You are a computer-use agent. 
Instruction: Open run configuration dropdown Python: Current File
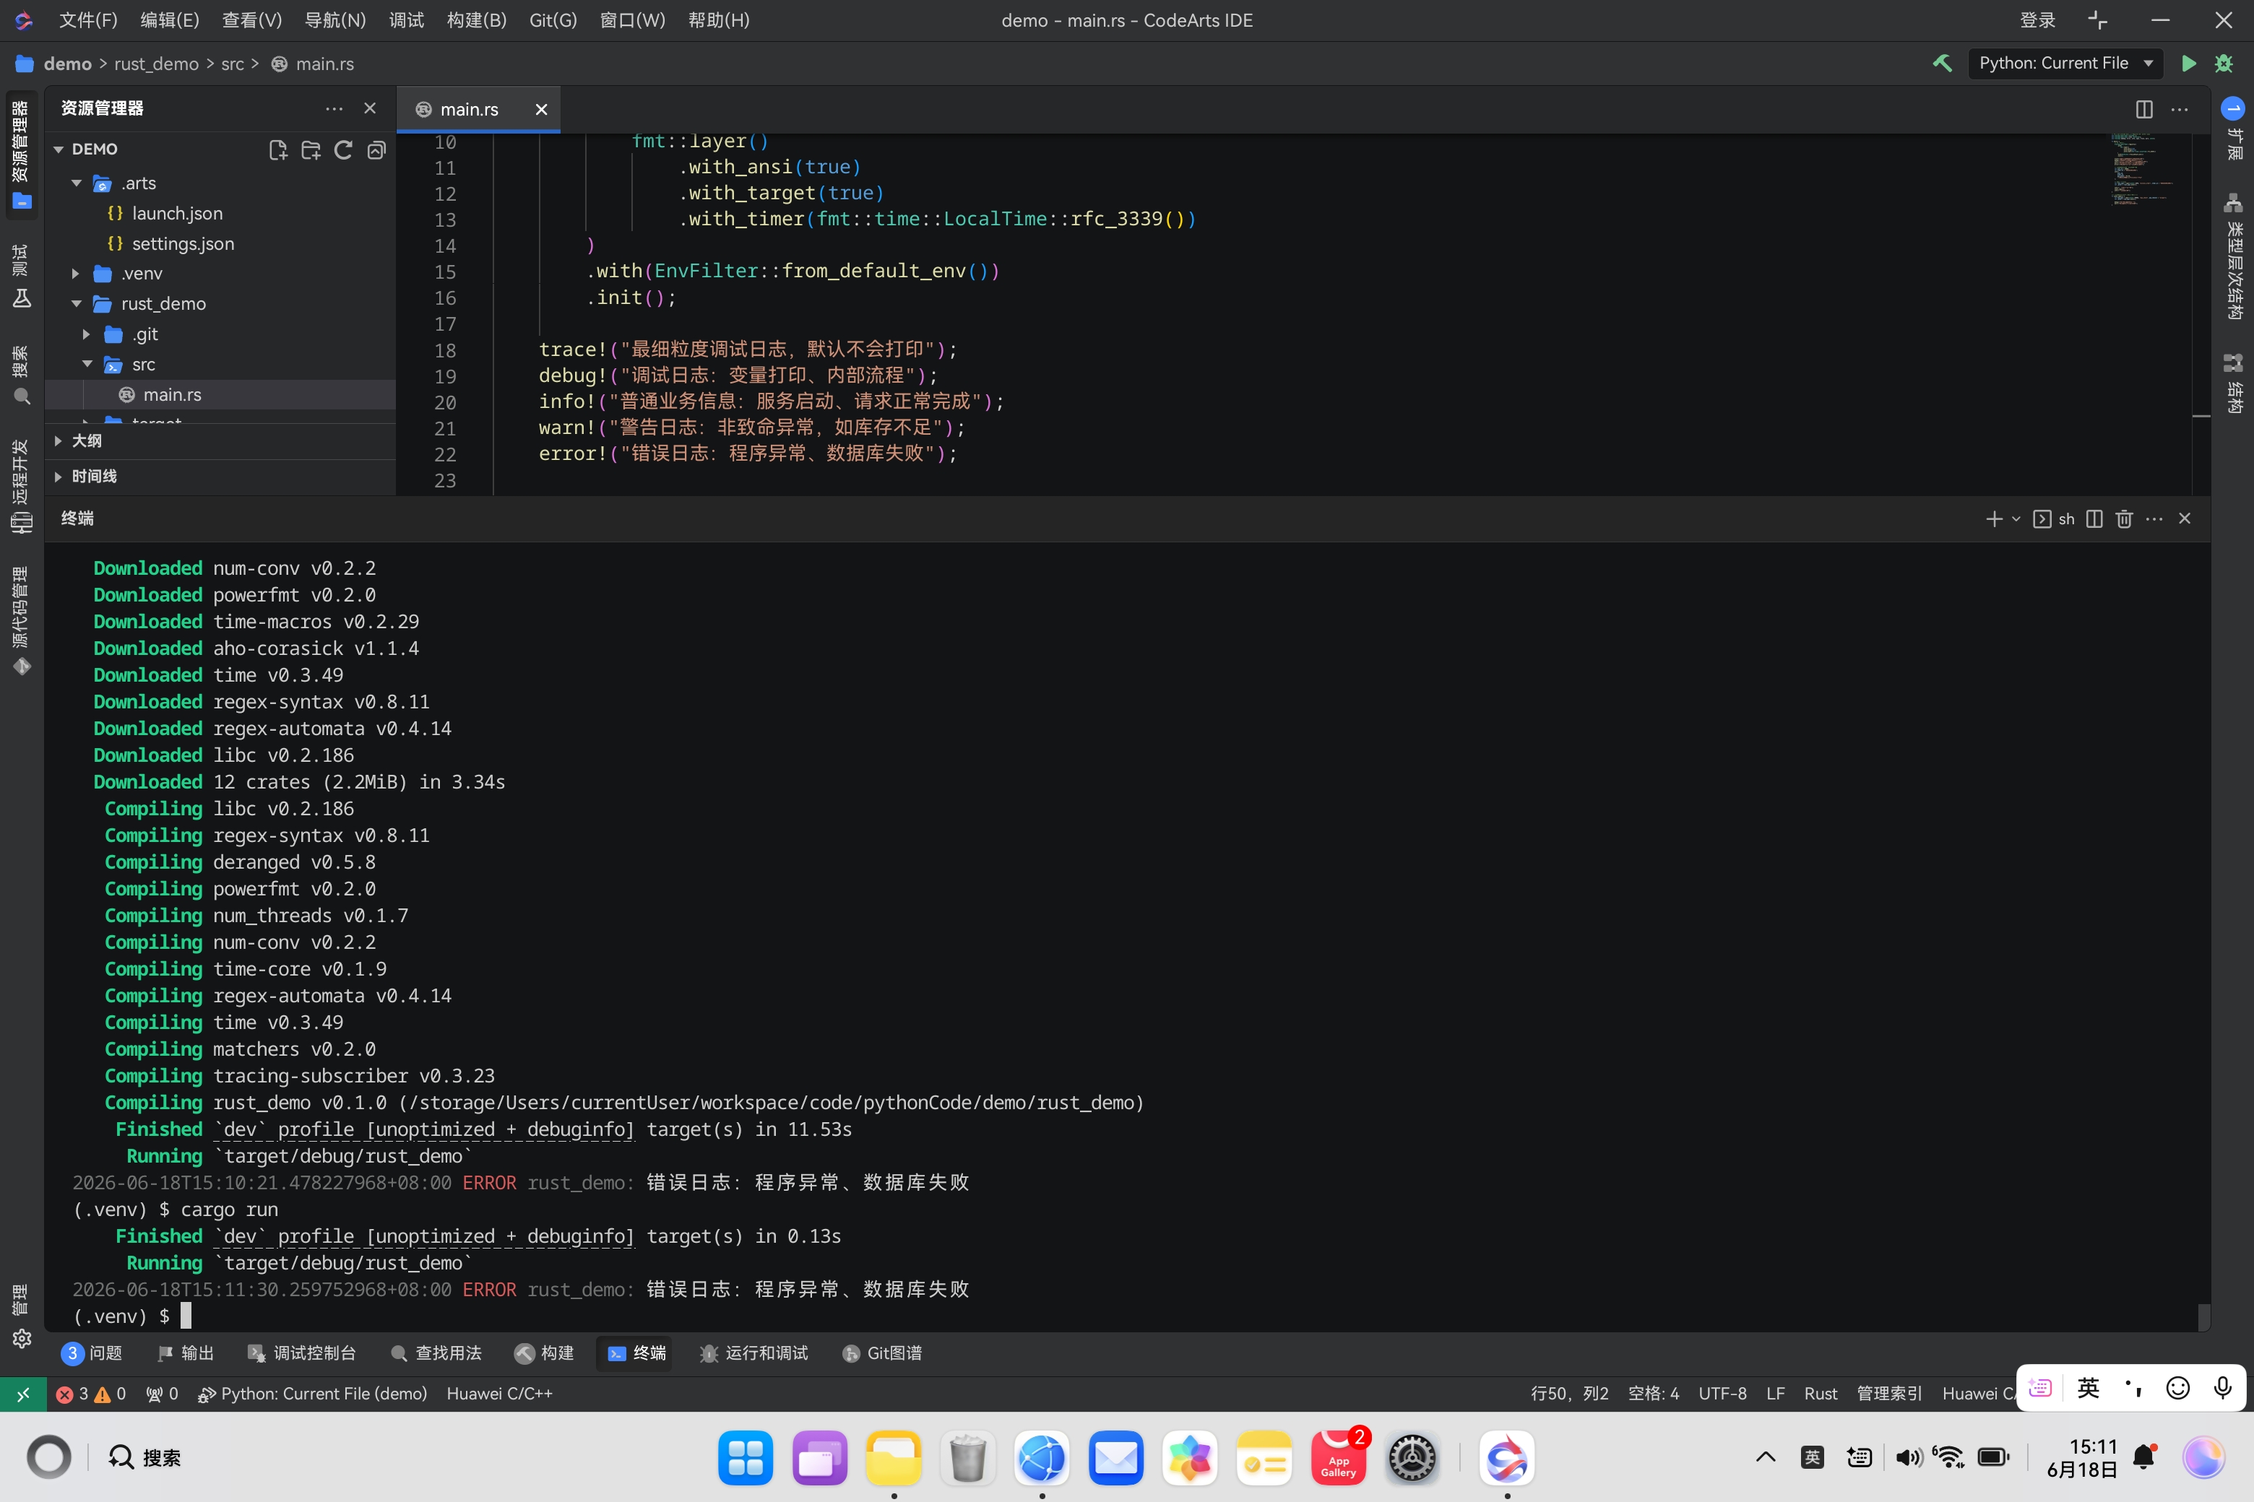(x=2065, y=64)
